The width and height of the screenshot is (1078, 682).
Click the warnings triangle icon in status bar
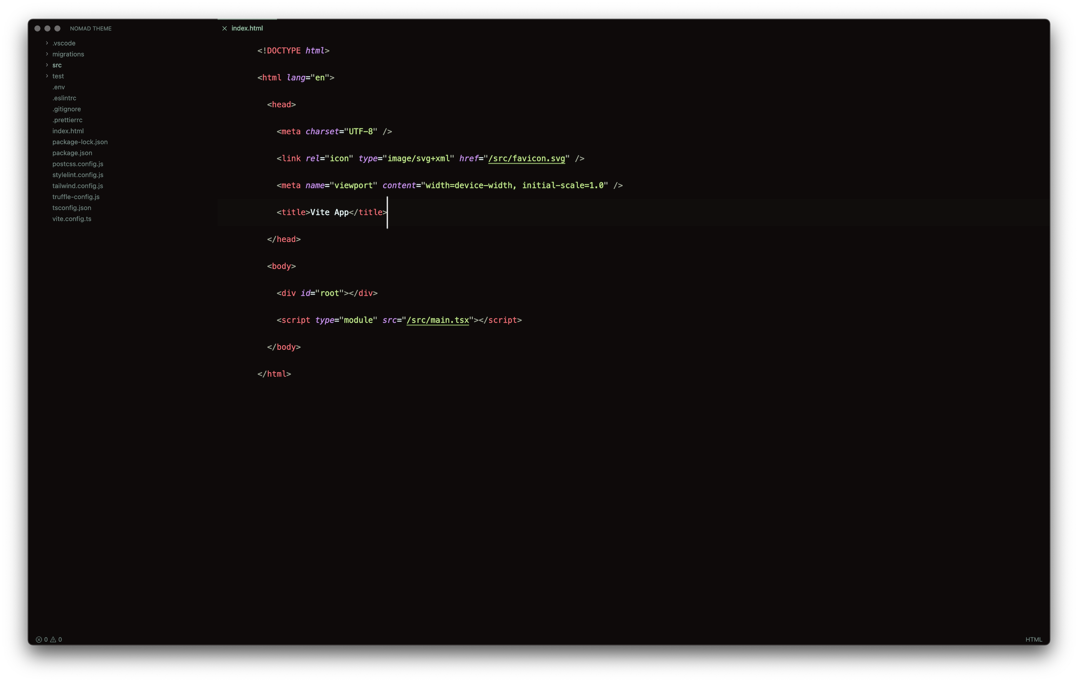click(x=53, y=640)
